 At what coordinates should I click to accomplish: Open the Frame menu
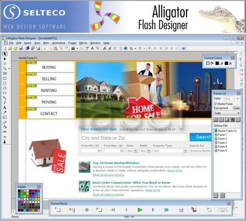tap(72, 43)
